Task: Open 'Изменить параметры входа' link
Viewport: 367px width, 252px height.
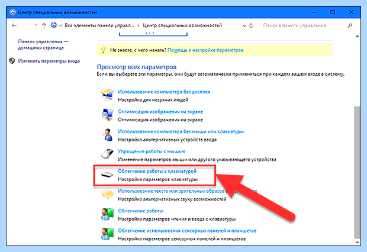Action: click(x=49, y=61)
